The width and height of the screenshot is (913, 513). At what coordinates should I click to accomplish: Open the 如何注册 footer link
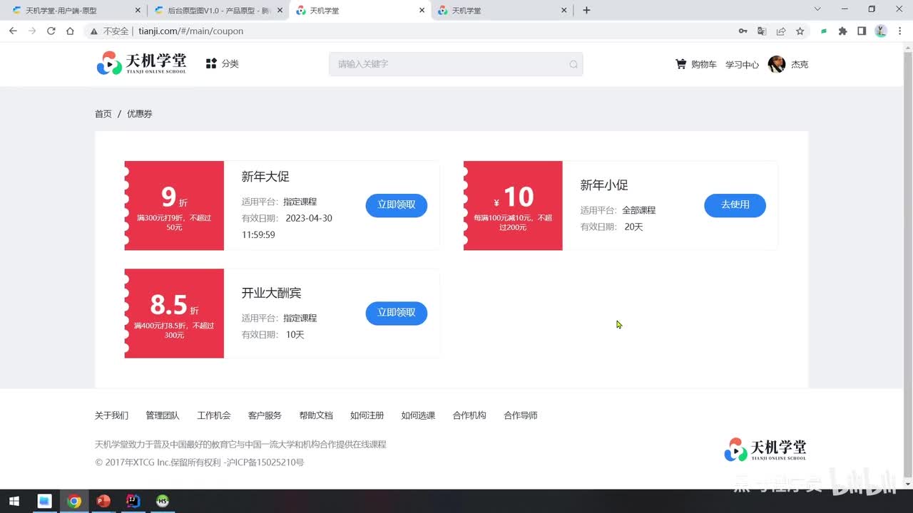tap(367, 415)
